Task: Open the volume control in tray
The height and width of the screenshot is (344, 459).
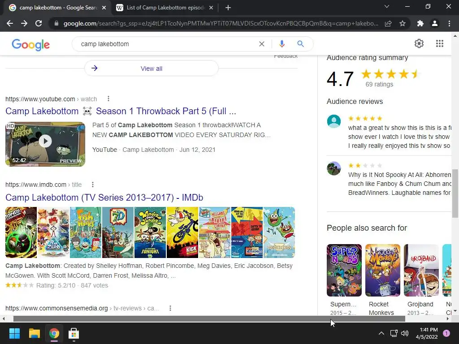Action: click(x=405, y=333)
